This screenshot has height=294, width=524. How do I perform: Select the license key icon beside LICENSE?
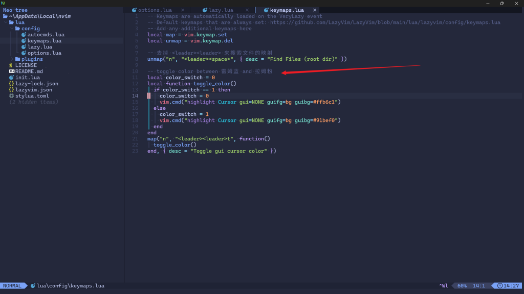tap(11, 65)
